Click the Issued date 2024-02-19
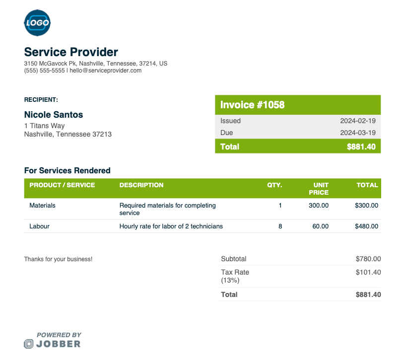The image size is (405, 361). pos(357,121)
